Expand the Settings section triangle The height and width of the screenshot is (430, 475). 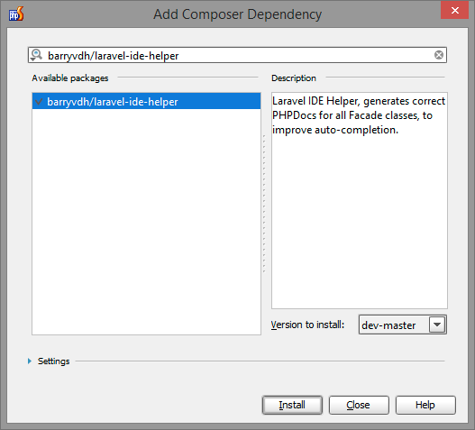point(30,361)
